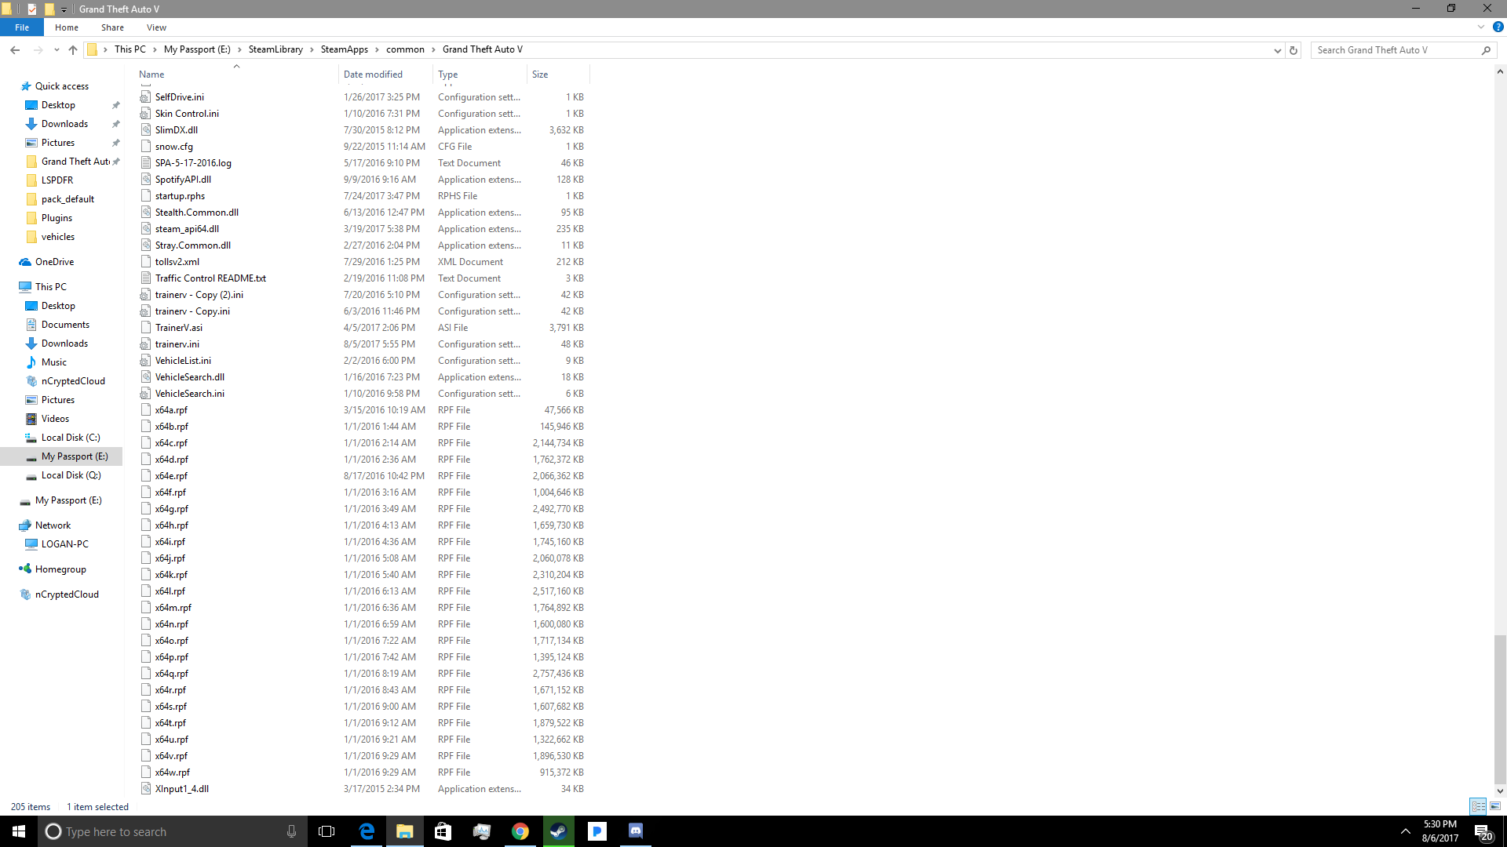
Task: Open Discord from the taskbar
Action: tap(635, 831)
